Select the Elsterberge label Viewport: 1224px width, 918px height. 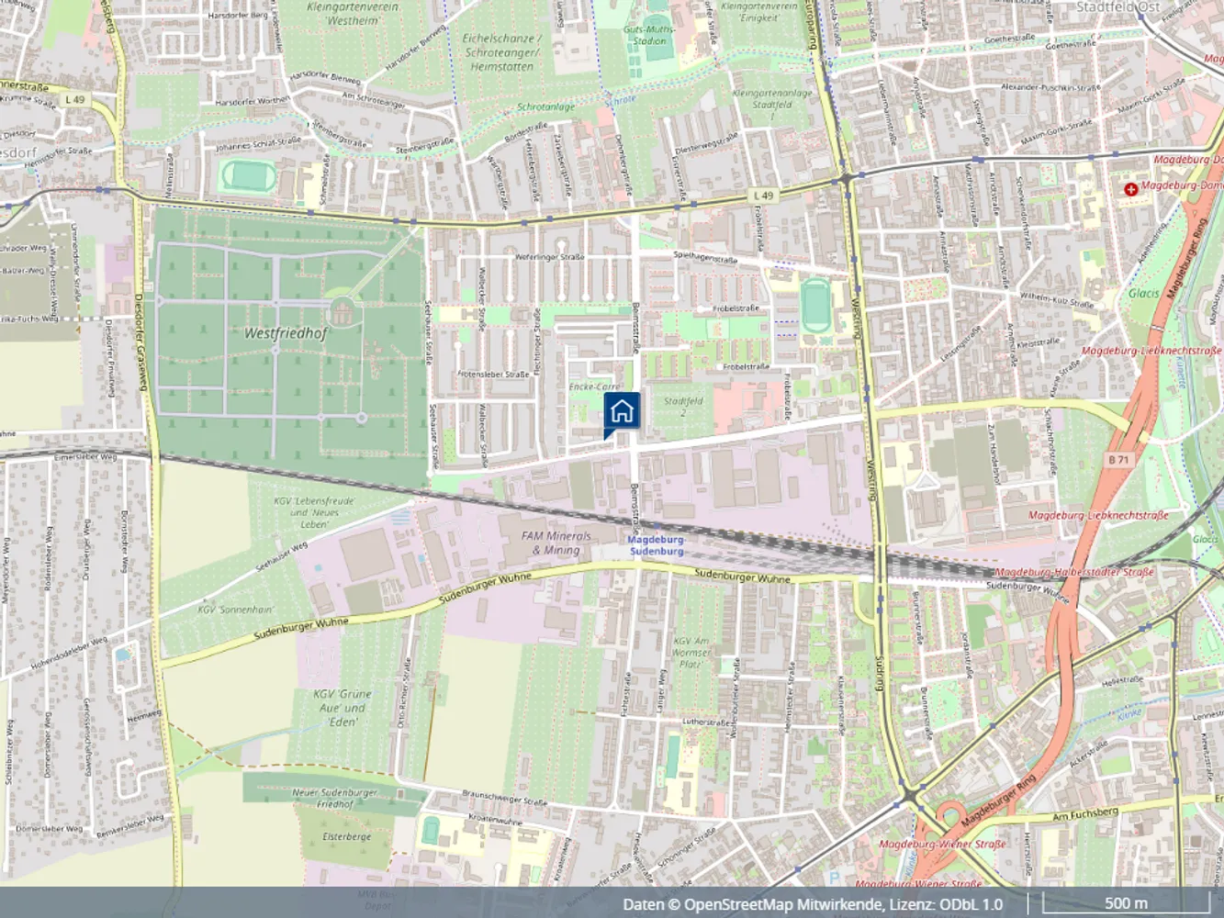tap(347, 836)
